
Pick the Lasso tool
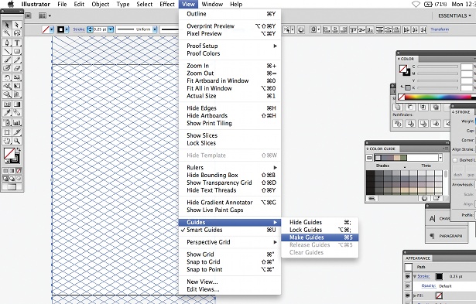pos(17,32)
